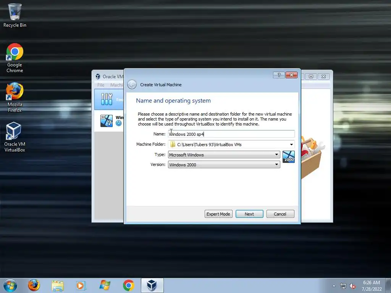The height and width of the screenshot is (293, 391).
Task: Click the powered-off state icon of VM
Action: tap(119, 123)
